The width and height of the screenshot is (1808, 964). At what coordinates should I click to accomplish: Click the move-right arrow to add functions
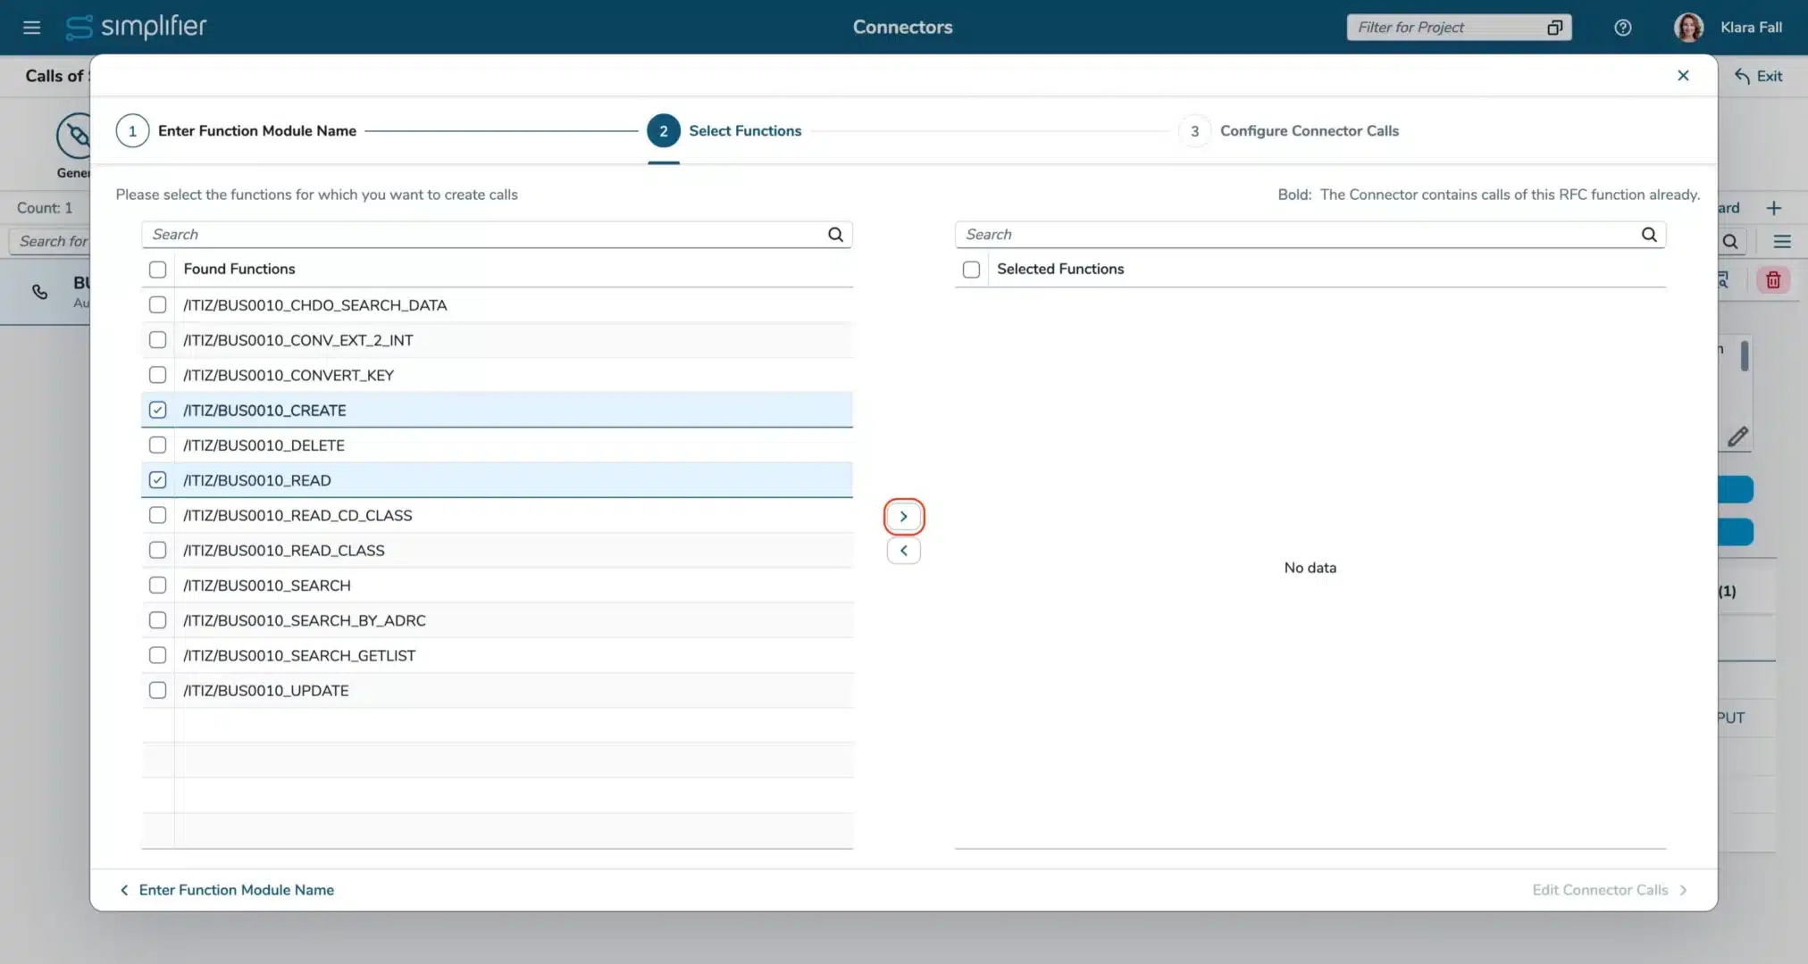click(903, 517)
